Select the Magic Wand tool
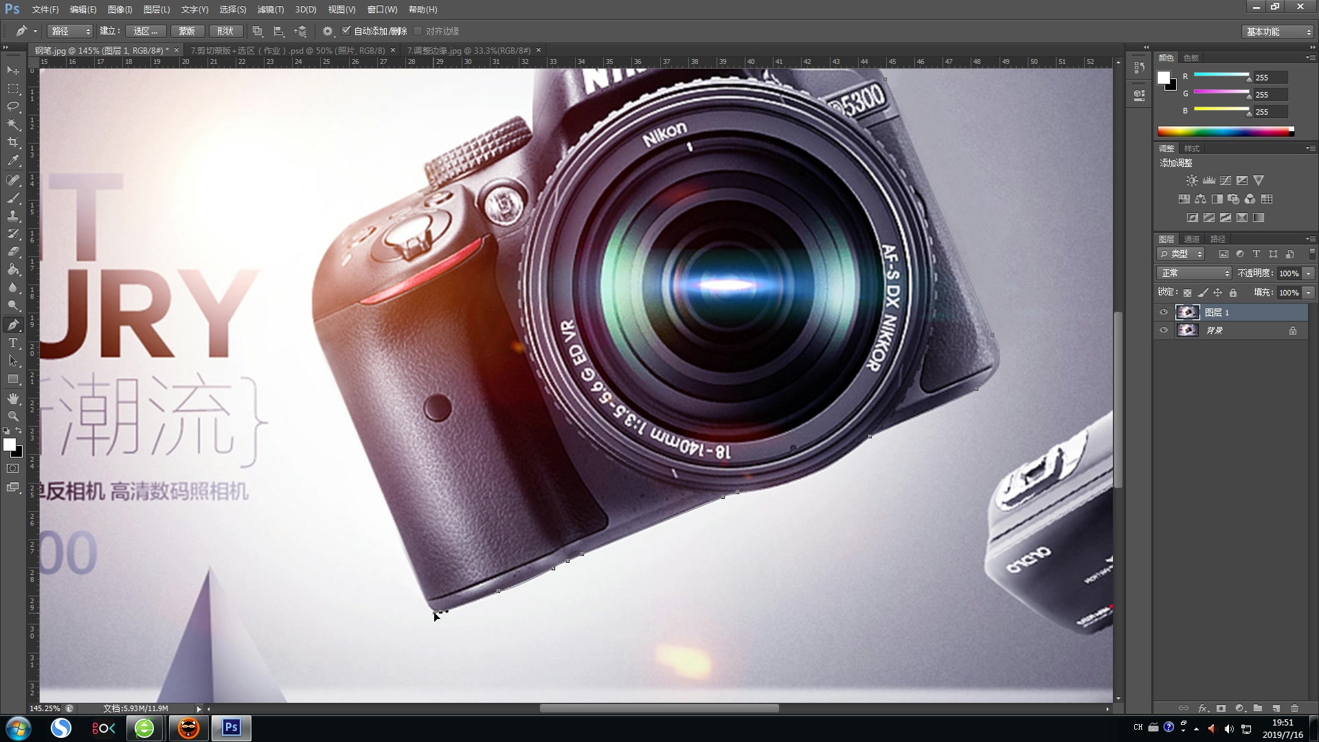The height and width of the screenshot is (742, 1319). pyautogui.click(x=13, y=124)
